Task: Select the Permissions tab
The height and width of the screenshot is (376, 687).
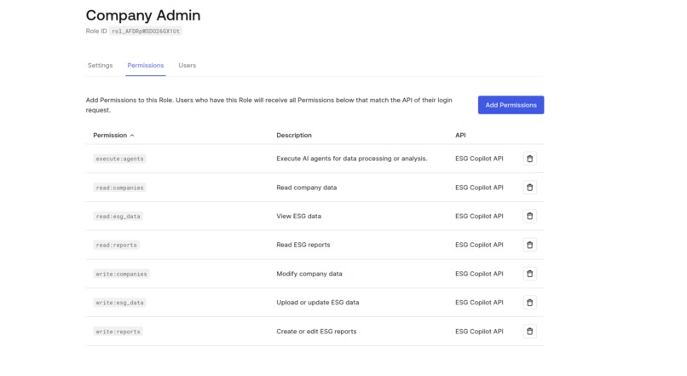Action: tap(146, 66)
